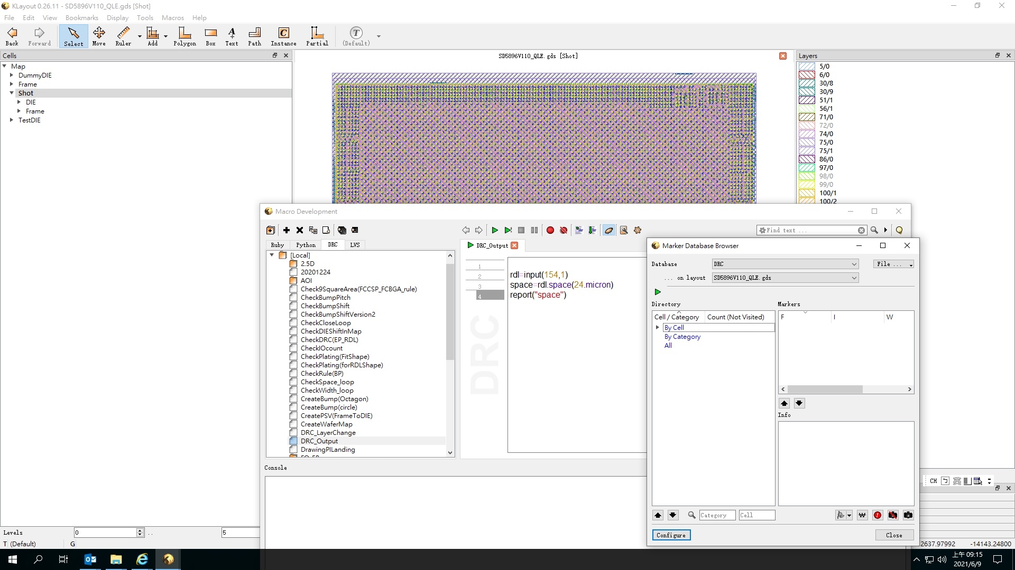This screenshot has width=1015, height=570.
Task: Run the current macro script
Action: tap(494, 230)
